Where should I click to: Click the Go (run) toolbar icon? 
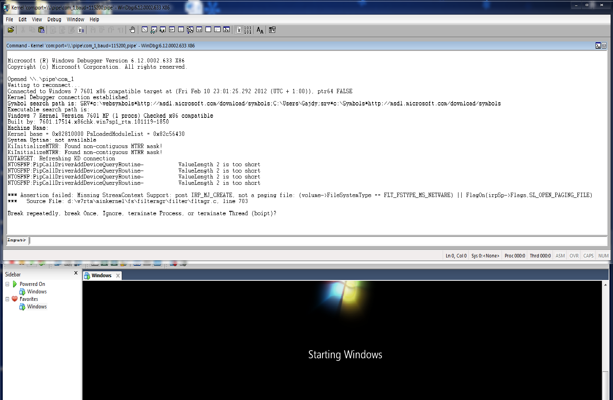53,30
